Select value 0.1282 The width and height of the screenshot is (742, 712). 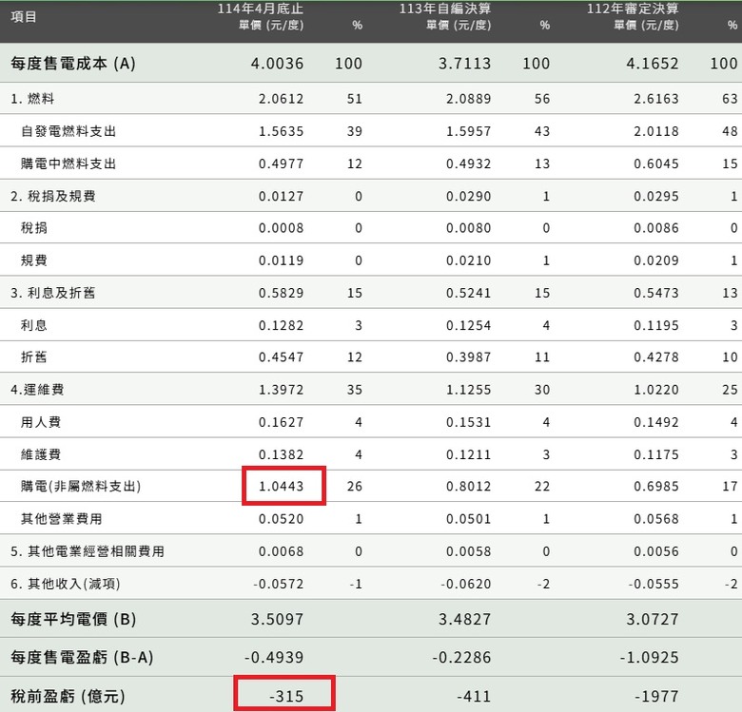pos(281,325)
